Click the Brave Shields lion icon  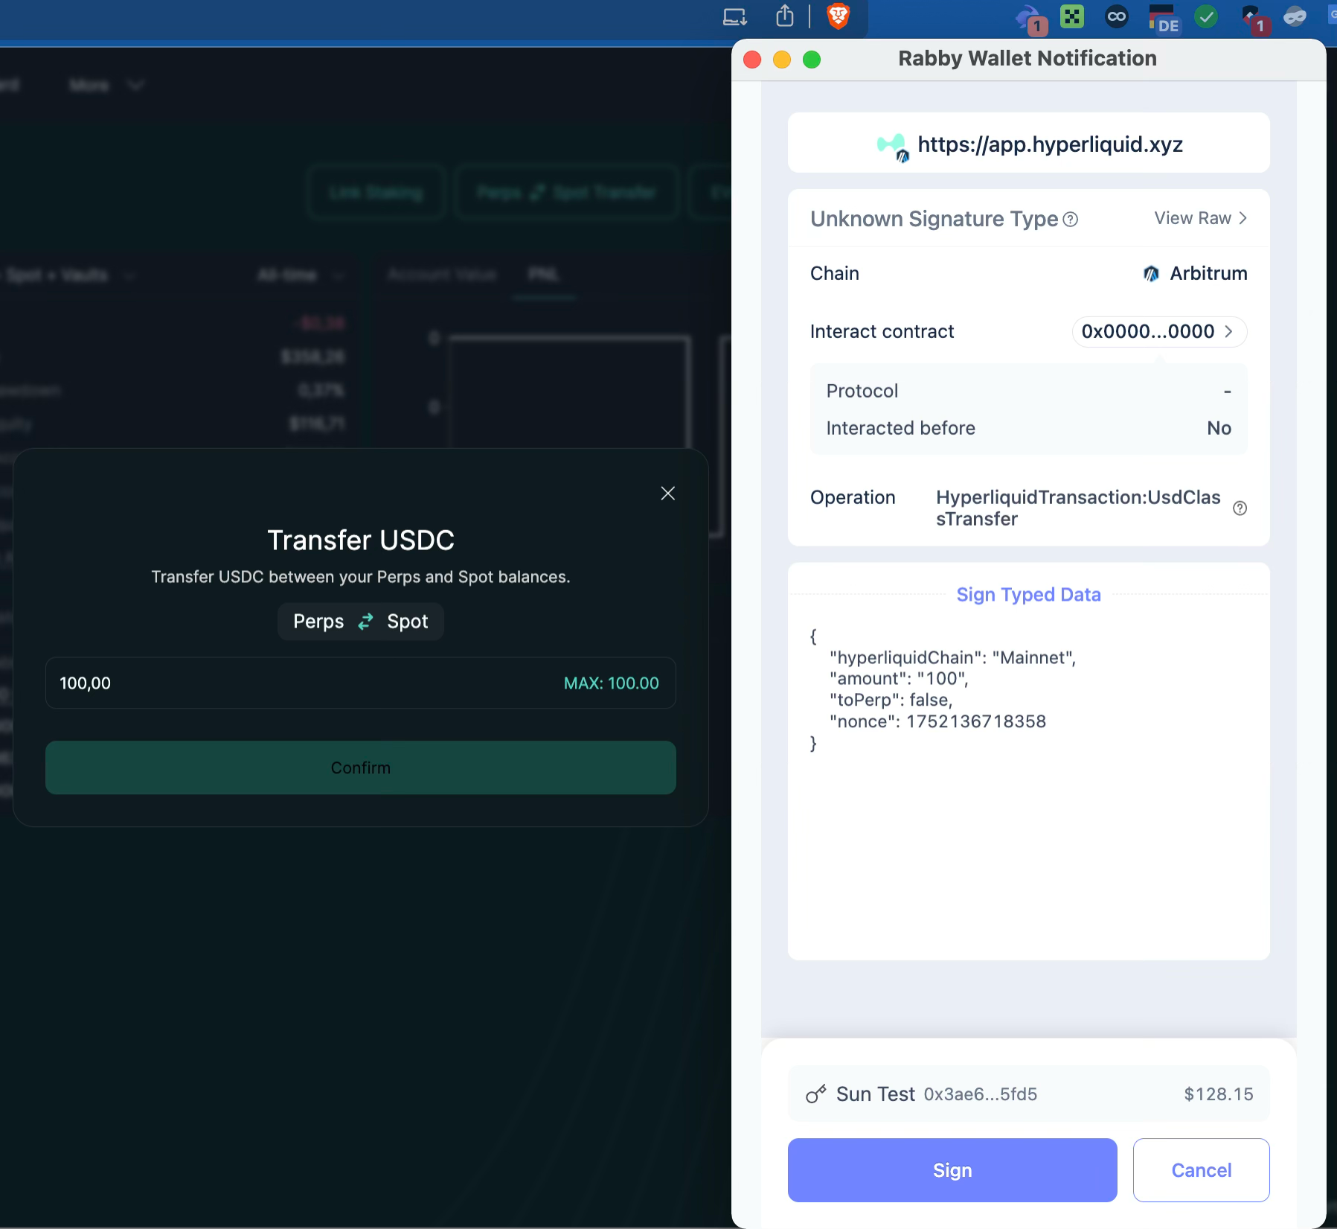838,16
